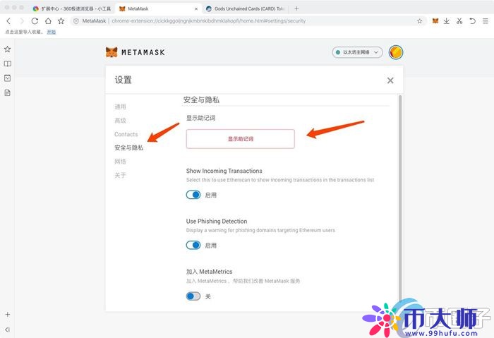The image size is (494, 338).
Task: Open the sidebar notes document icon
Action: tap(8, 92)
